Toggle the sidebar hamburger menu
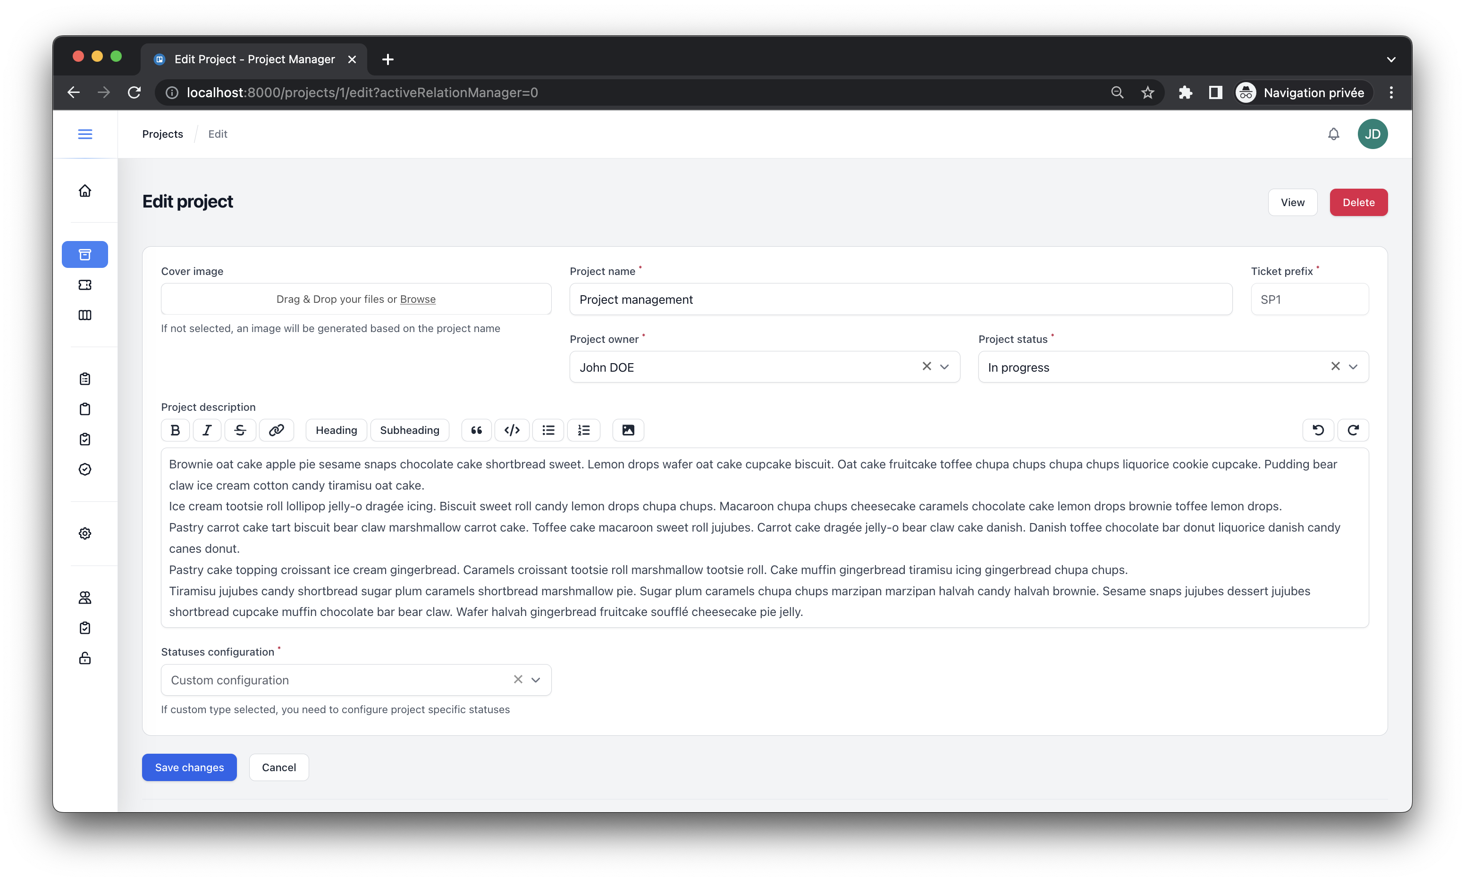The image size is (1465, 882). click(x=85, y=134)
